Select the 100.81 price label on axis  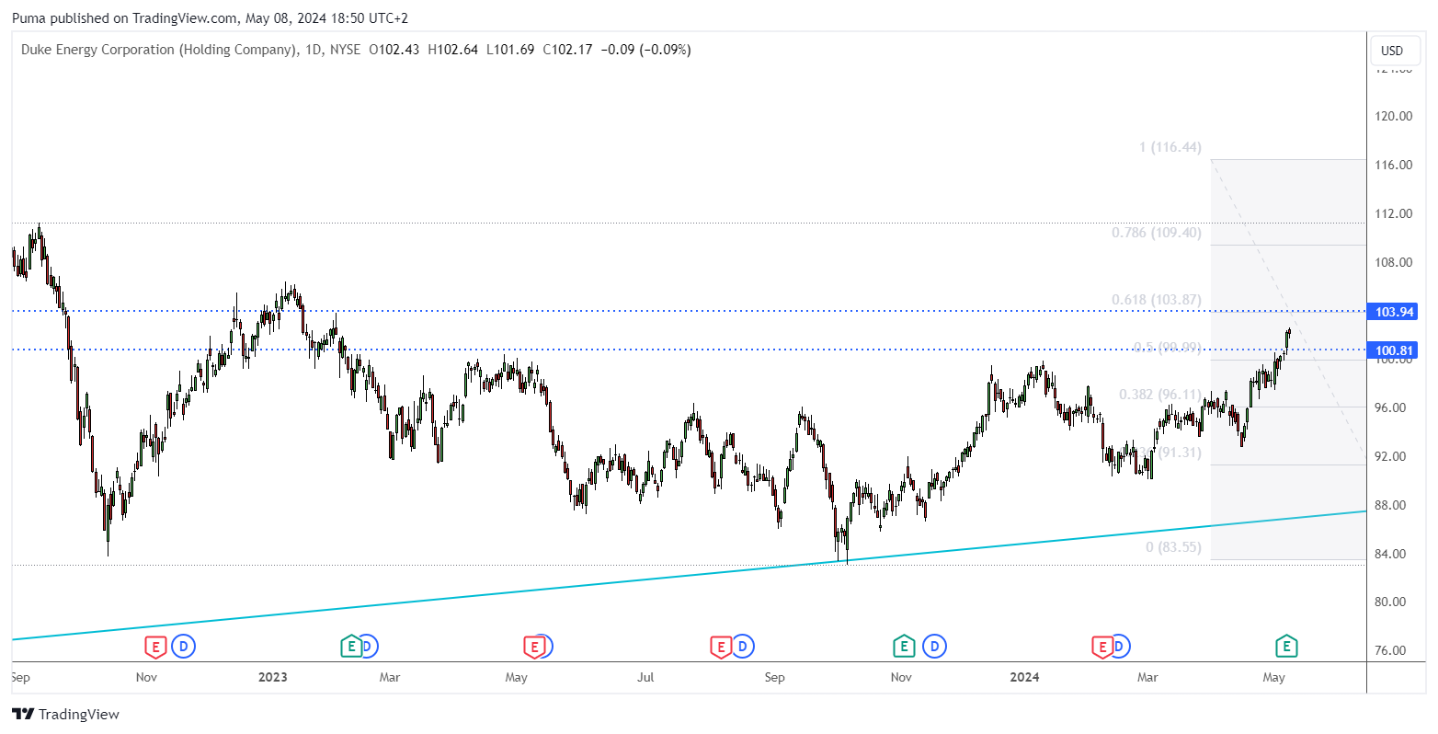tap(1392, 350)
